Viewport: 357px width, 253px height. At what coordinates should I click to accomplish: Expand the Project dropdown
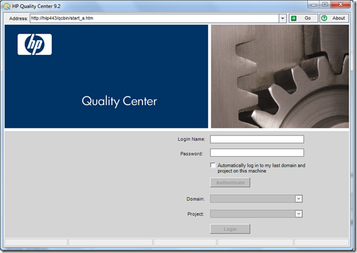click(299, 214)
